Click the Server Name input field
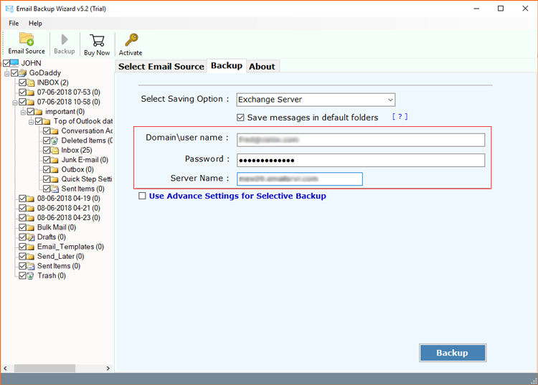 coord(299,179)
